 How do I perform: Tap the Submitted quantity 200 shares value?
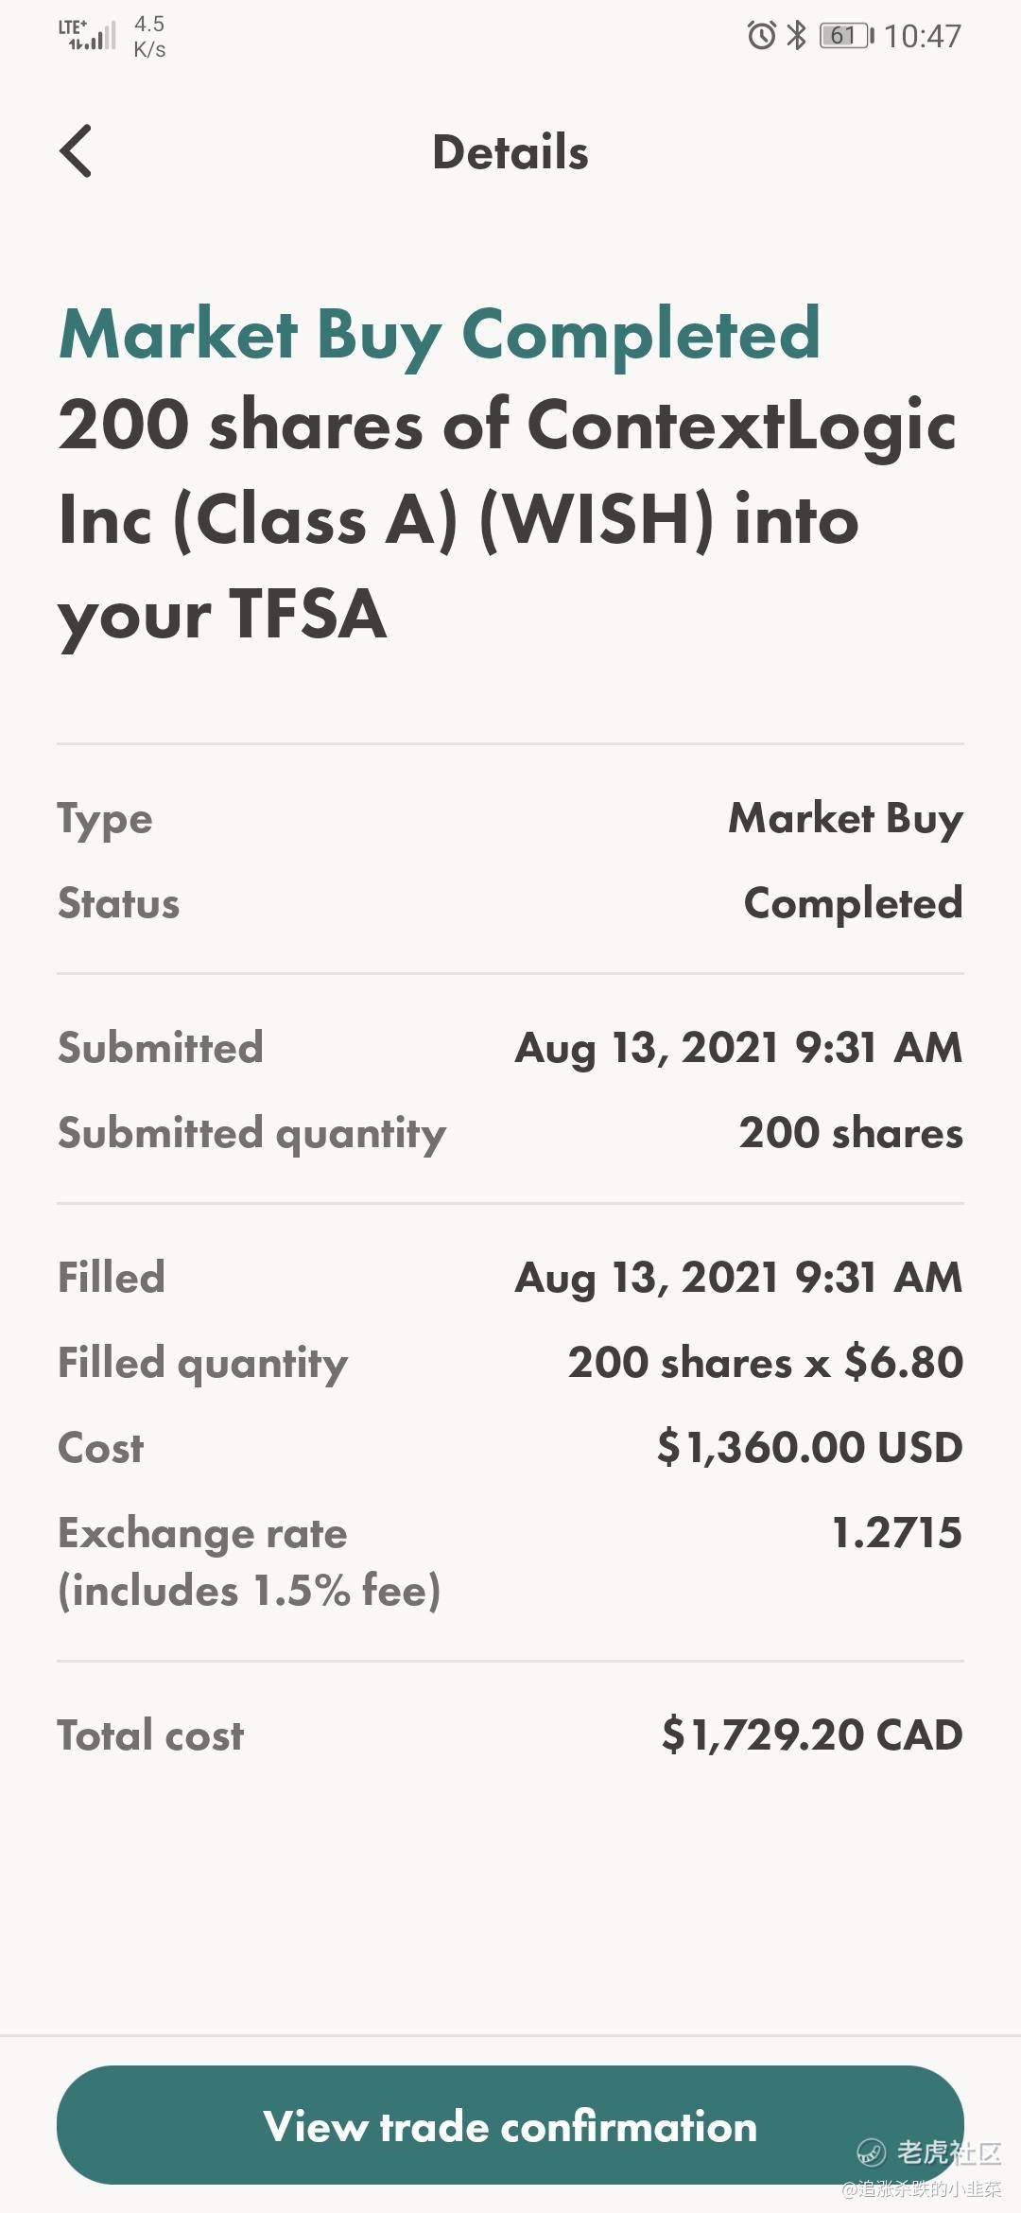tap(851, 1133)
